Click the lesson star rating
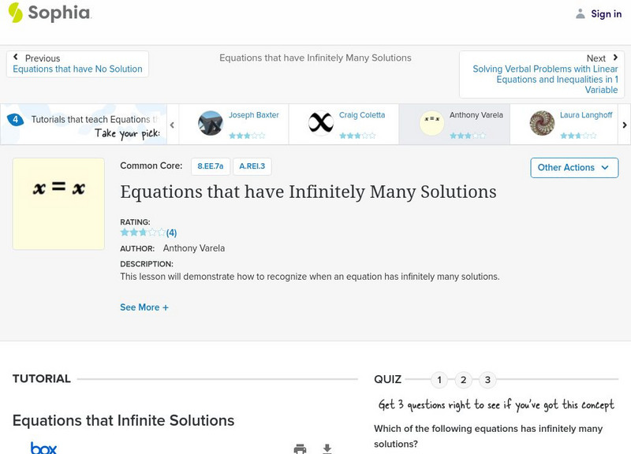The height and width of the screenshot is (454, 631). [143, 233]
